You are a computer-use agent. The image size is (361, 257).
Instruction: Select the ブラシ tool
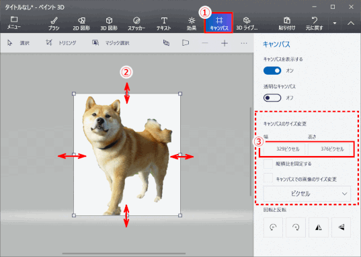pyautogui.click(x=54, y=24)
